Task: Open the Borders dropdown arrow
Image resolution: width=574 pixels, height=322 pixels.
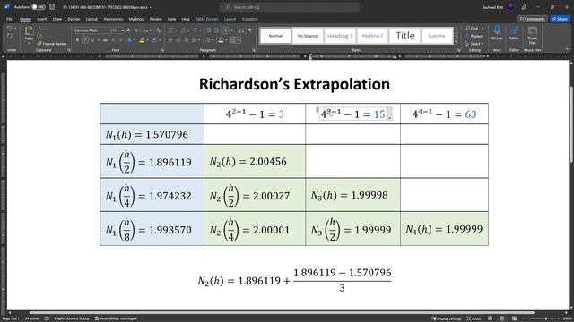Action: pos(239,40)
